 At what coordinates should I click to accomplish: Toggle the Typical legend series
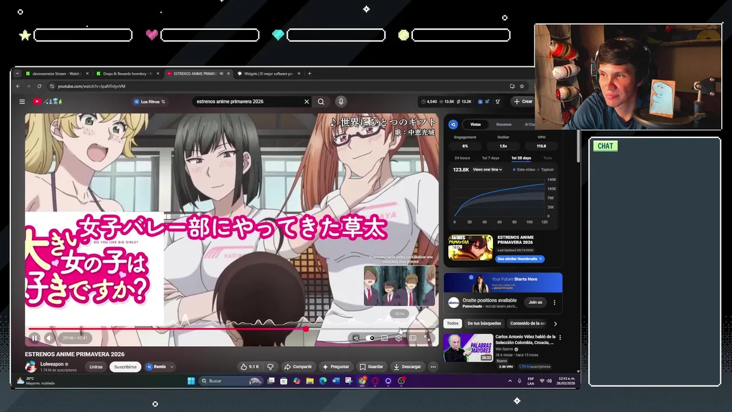546,170
